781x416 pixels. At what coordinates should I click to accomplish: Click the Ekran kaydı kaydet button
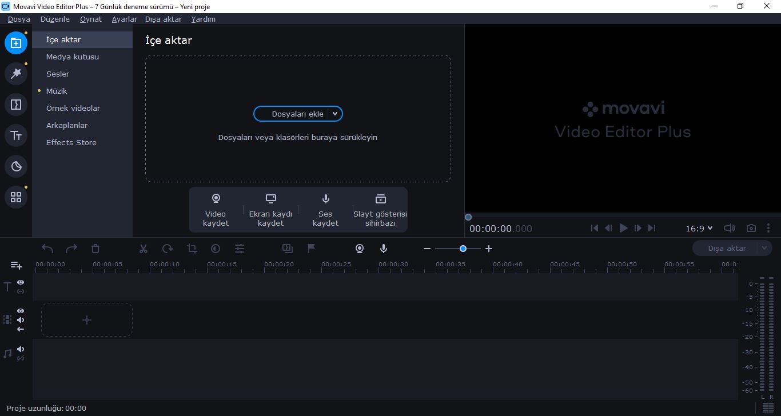pos(270,210)
